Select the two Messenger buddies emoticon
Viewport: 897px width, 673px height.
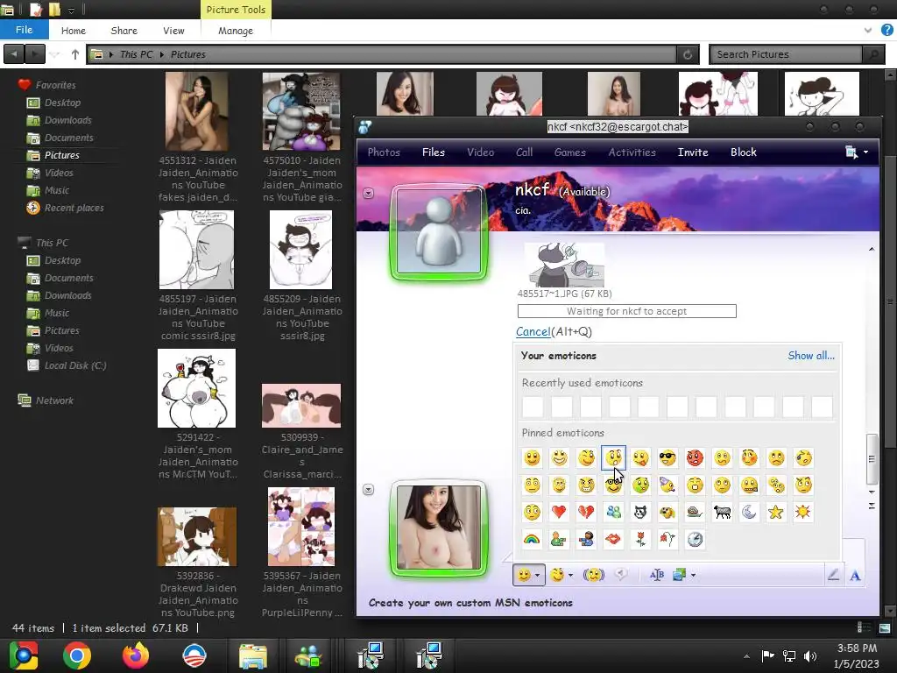(x=612, y=512)
